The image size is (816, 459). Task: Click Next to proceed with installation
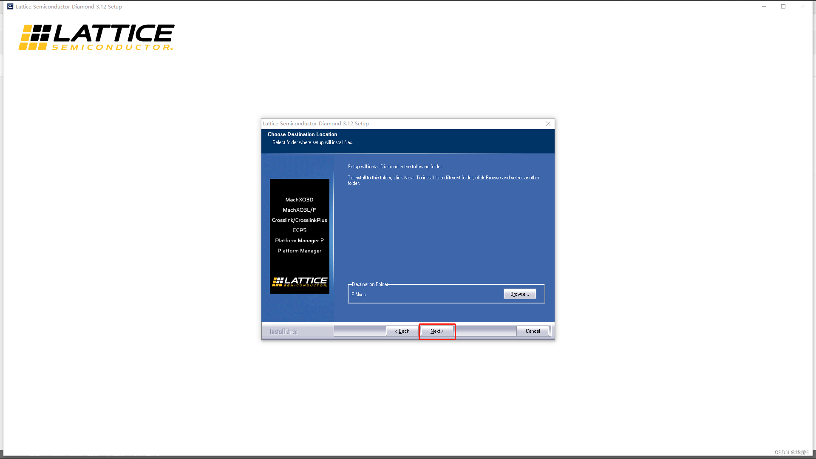point(436,331)
